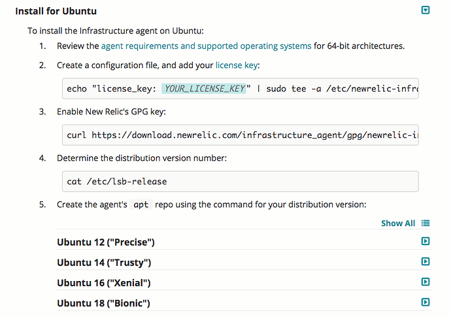This screenshot has width=451, height=317.
Task: Click Show All link
Action: click(398, 224)
